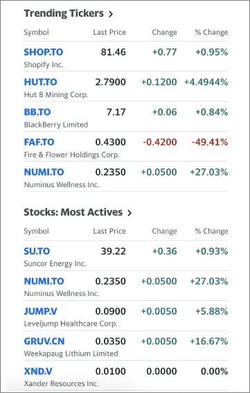Open NUMI.TO in Trending Tickers
250x393 pixels.
click(x=44, y=172)
